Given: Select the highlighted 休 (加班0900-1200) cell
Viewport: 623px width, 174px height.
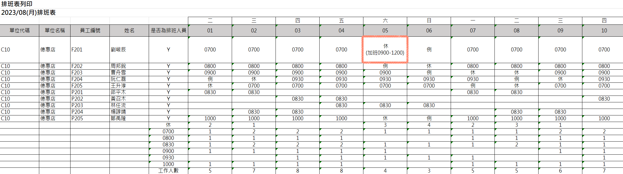Looking at the screenshot, I should [385, 49].
